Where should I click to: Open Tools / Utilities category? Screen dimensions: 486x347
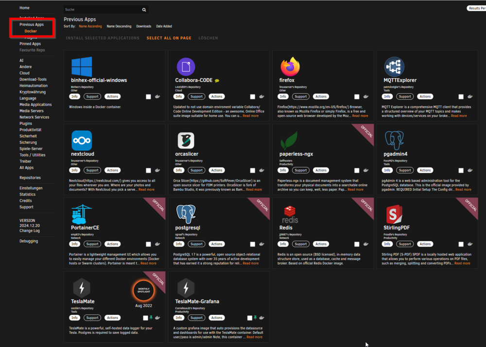[x=32, y=155]
